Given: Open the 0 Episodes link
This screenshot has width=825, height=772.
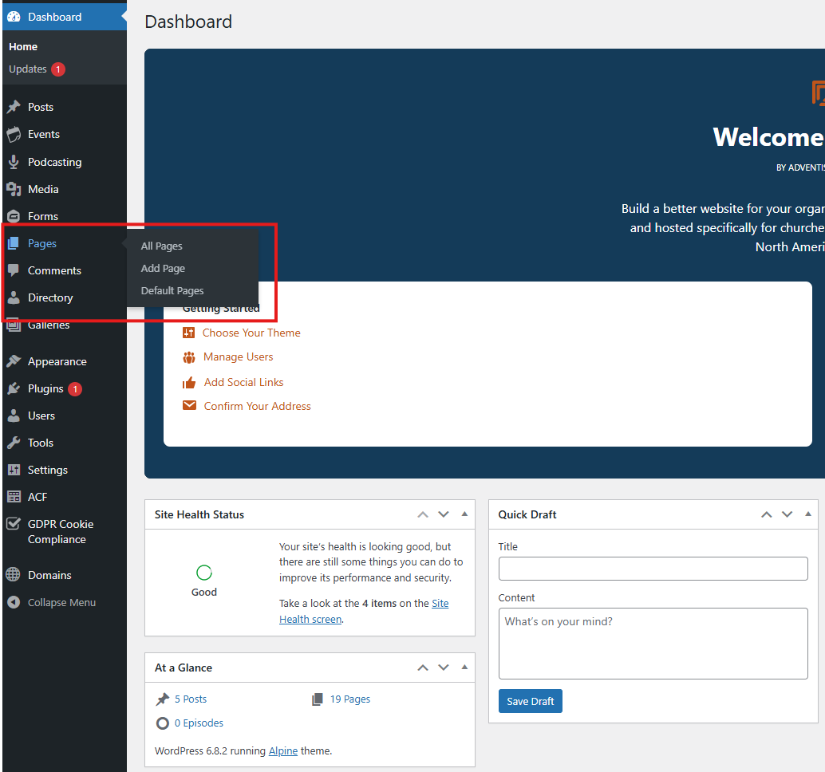Looking at the screenshot, I should [x=199, y=723].
